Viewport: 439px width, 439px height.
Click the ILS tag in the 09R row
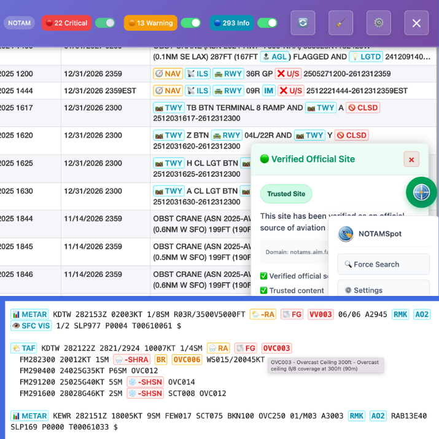tap(198, 91)
